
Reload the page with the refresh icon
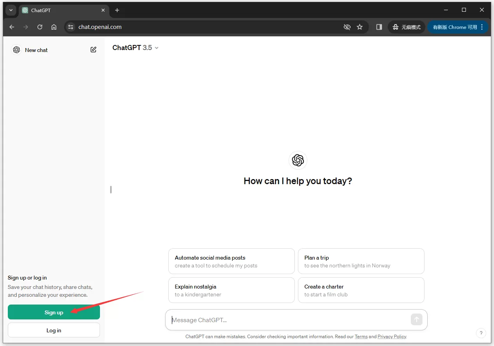click(40, 27)
